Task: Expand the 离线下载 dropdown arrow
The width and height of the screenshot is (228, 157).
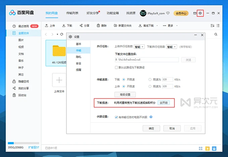Action: tap(157, 25)
